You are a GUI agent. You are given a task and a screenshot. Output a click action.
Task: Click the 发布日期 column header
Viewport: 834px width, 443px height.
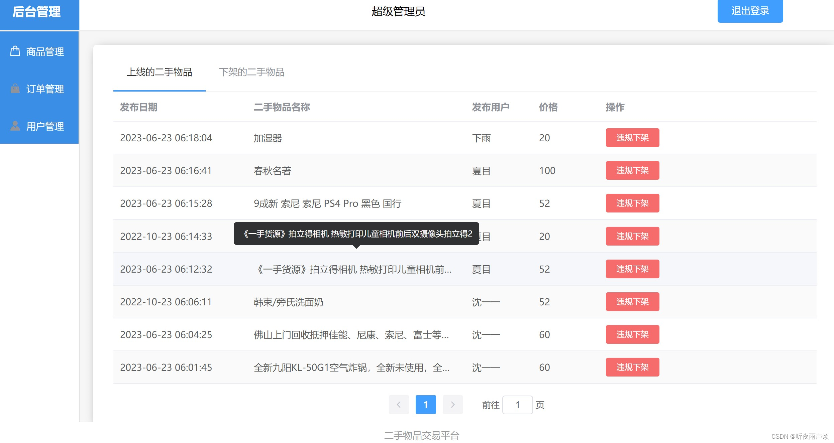pos(138,107)
